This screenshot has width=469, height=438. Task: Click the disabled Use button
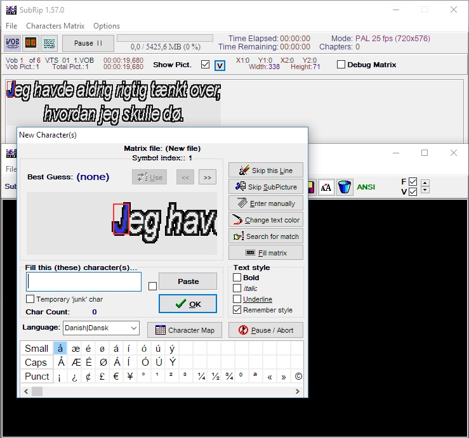[x=149, y=177]
